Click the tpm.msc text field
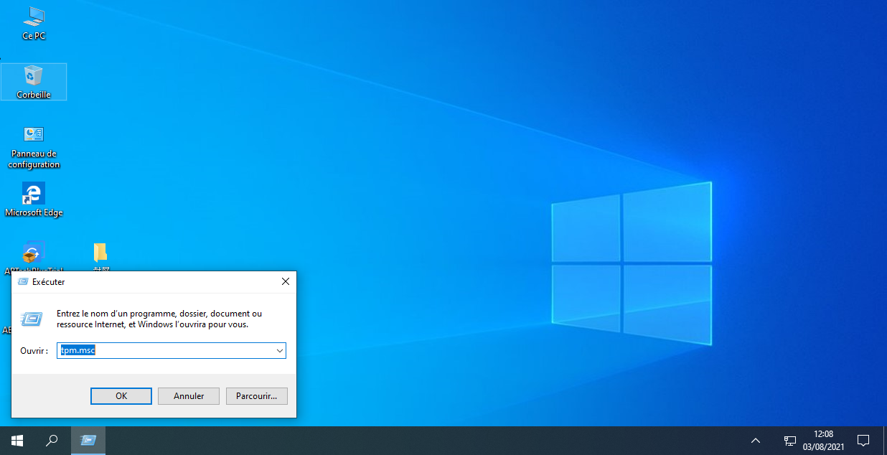Image resolution: width=887 pixels, height=455 pixels. click(x=165, y=351)
